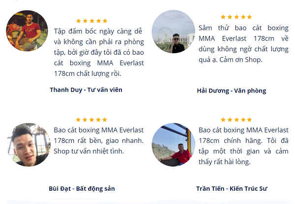Click Hải Dương's circular avatar photo
This screenshot has width=295, height=204.
(173, 32)
